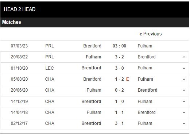Expand the 20/08/22 Fulham vs Brentford match
Image resolution: width=190 pixels, height=134 pixels.
coord(184,57)
